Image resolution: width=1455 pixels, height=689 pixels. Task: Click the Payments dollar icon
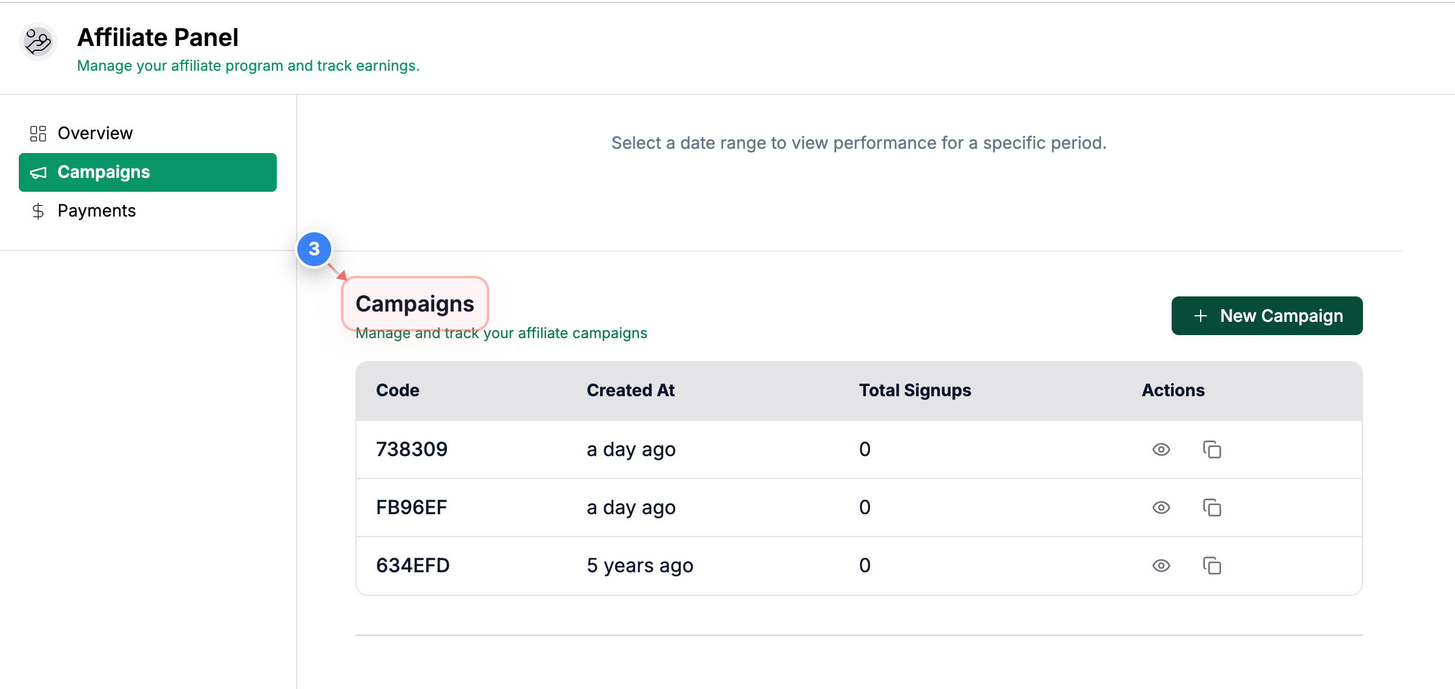click(x=38, y=211)
